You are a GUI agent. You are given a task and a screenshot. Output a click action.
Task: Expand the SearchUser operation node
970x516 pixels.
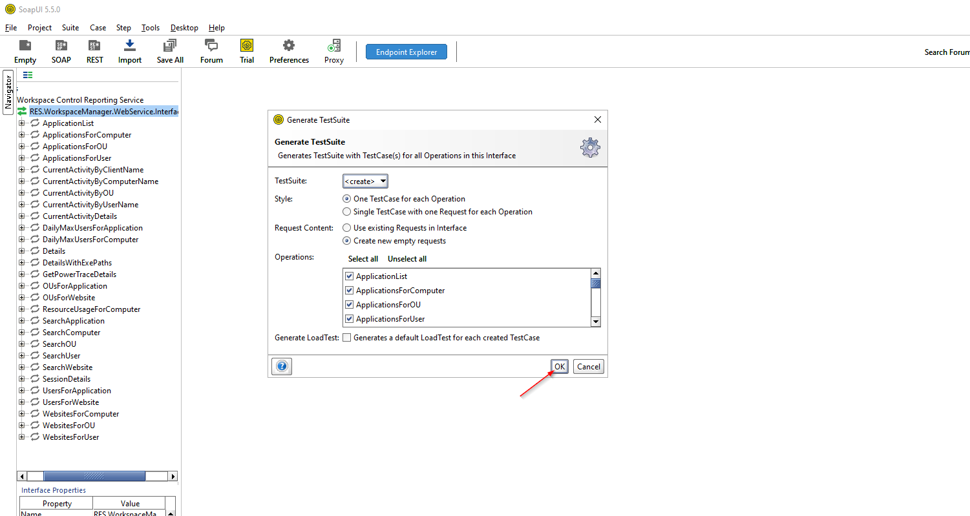pyautogui.click(x=21, y=355)
